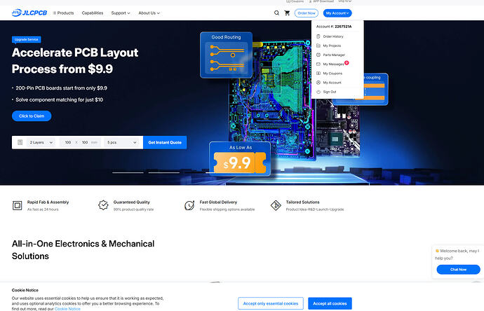Open the shopping cart icon
Screen dimensions: 484x311
pos(287,13)
